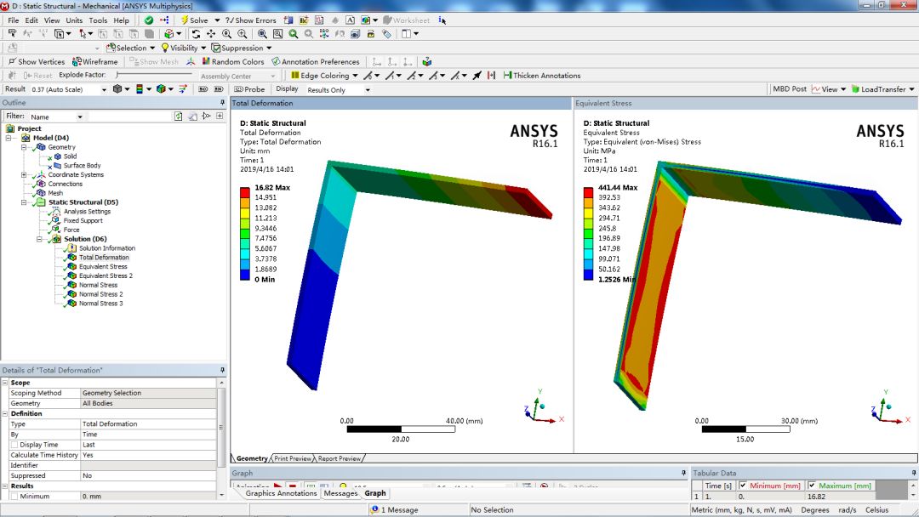Open the Filter Name dropdown
The image size is (919, 517).
80,116
